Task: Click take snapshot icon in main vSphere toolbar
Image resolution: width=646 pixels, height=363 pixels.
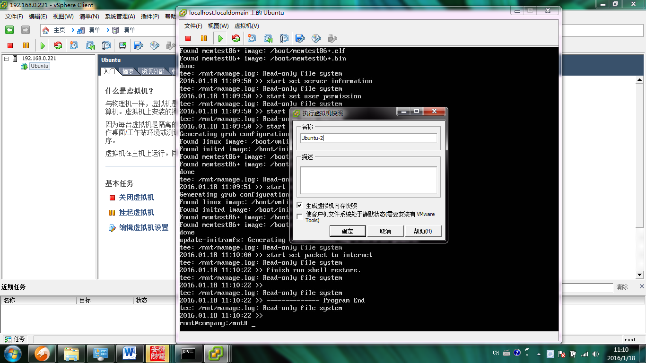Action: point(74,45)
